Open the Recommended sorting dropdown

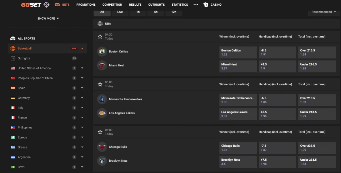[324, 12]
